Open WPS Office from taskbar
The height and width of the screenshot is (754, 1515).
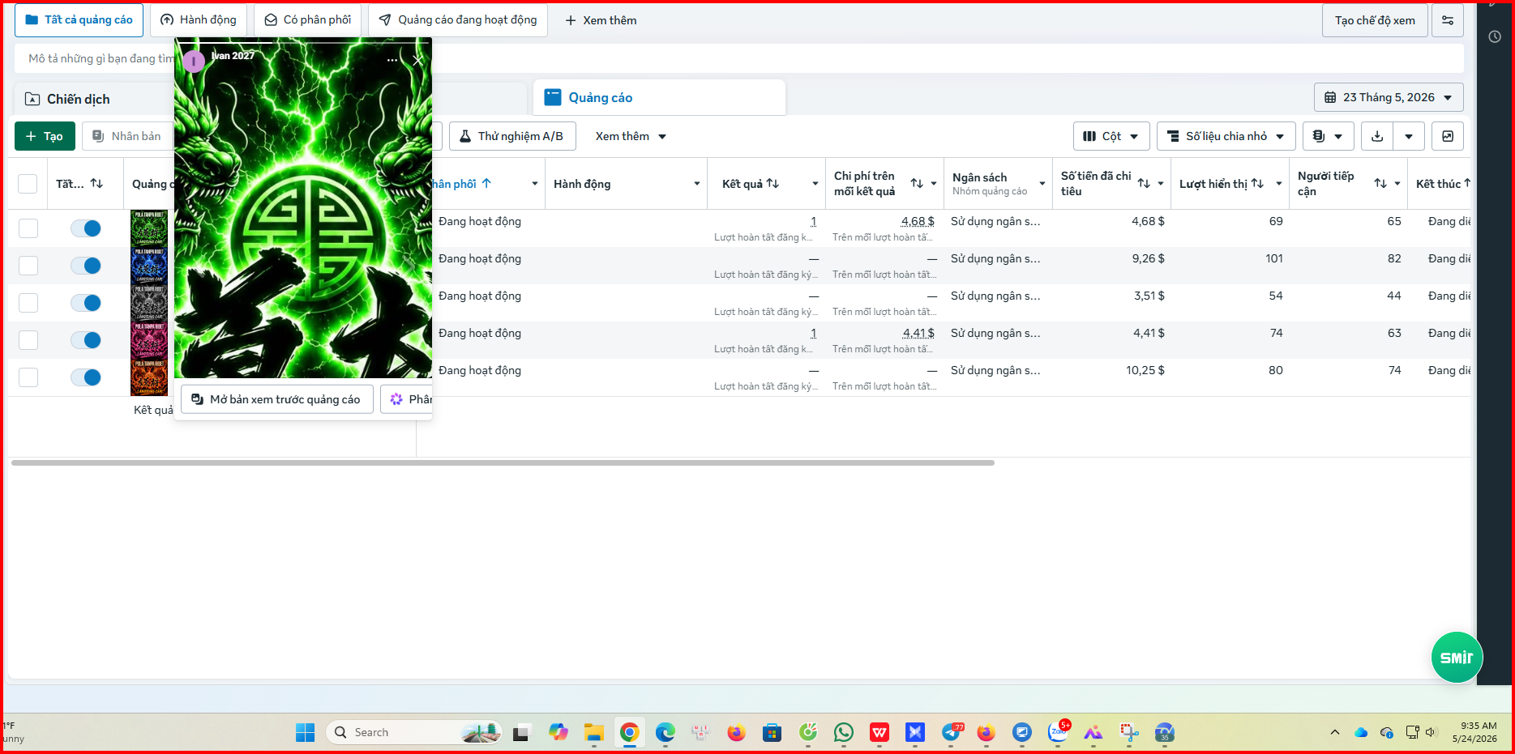tap(879, 732)
